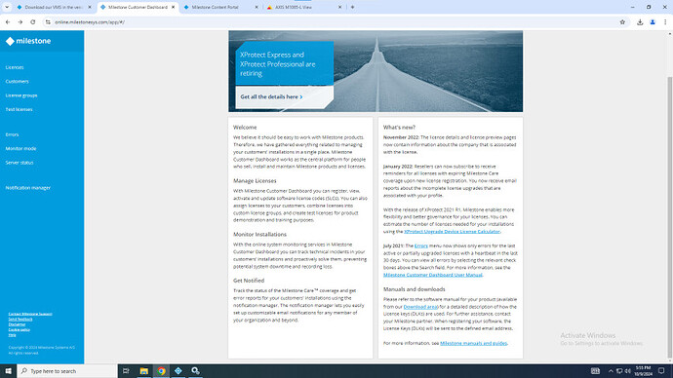Viewport: 673px width, 378px height.
Task: Close the Milestone Content Portal tab
Action: click(x=257, y=7)
